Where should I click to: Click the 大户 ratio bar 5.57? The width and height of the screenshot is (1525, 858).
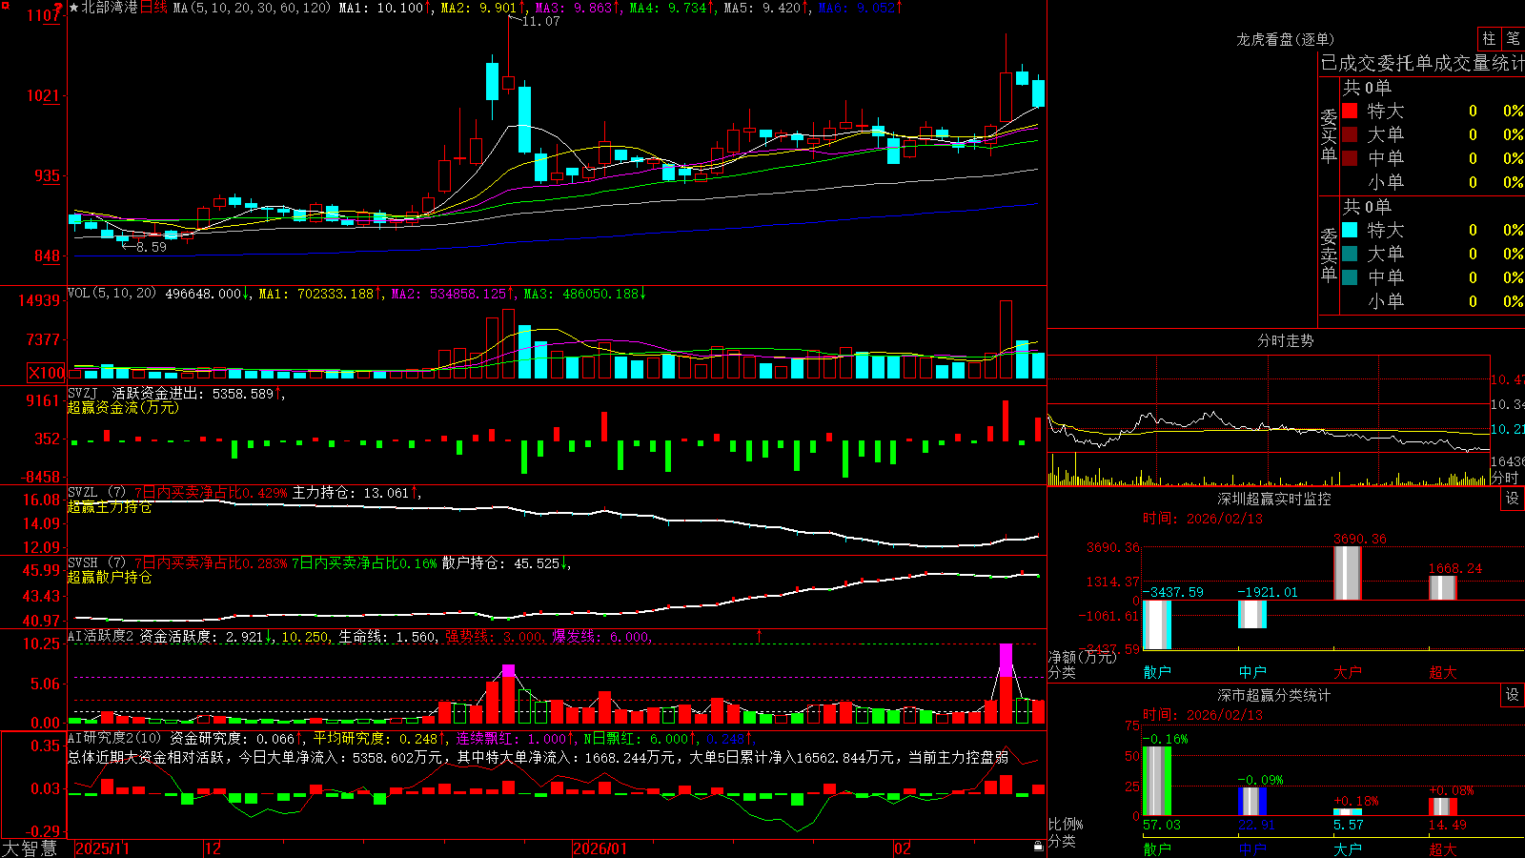point(1347,812)
